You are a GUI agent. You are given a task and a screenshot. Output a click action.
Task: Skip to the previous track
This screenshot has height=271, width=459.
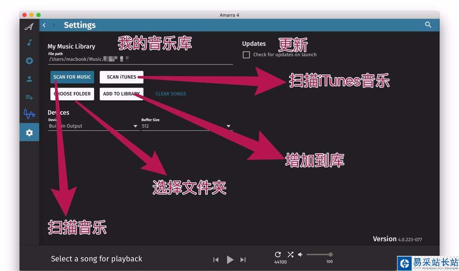pyautogui.click(x=216, y=260)
